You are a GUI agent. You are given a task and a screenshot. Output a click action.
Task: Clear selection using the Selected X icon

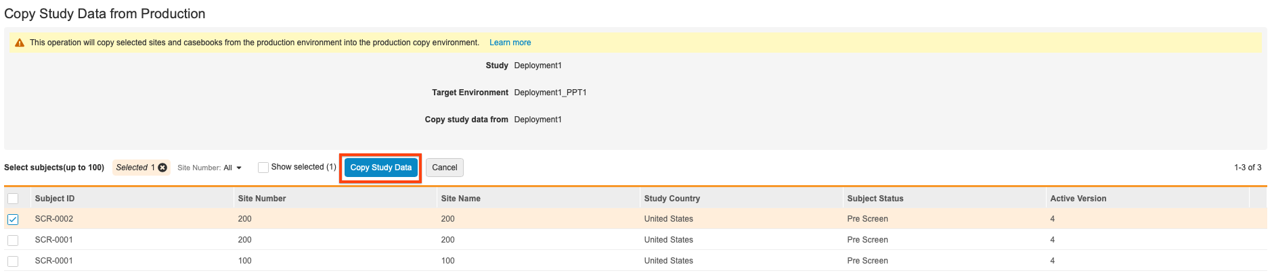point(162,168)
